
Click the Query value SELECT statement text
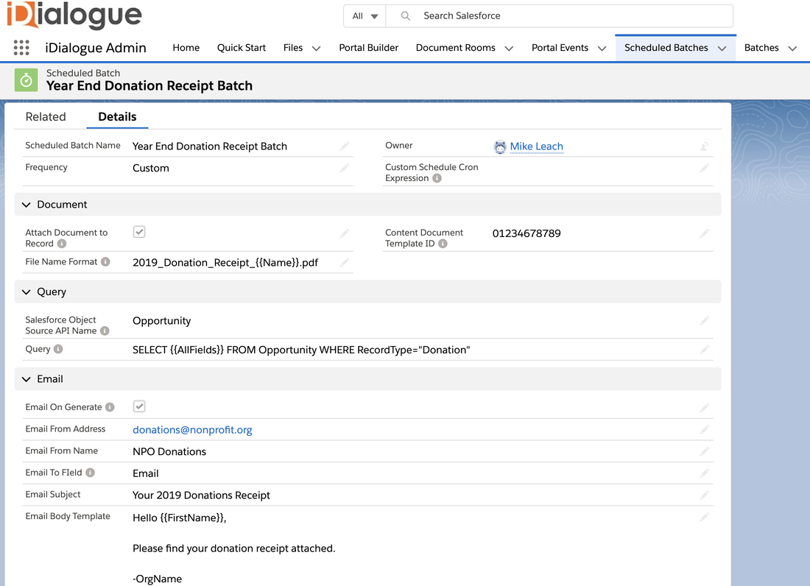(x=301, y=350)
